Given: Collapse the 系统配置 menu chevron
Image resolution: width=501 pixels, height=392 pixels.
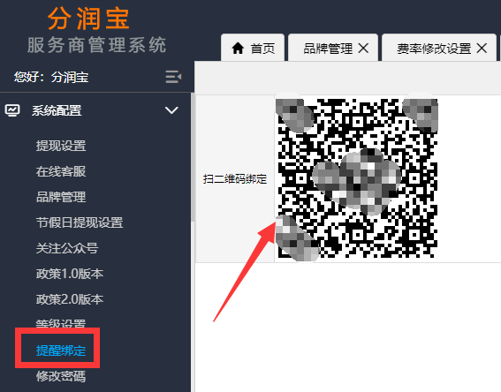Looking at the screenshot, I should pyautogui.click(x=171, y=110).
